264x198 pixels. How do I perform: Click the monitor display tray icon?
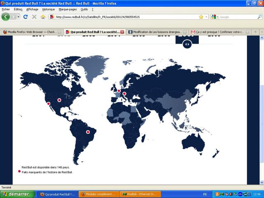249,194
